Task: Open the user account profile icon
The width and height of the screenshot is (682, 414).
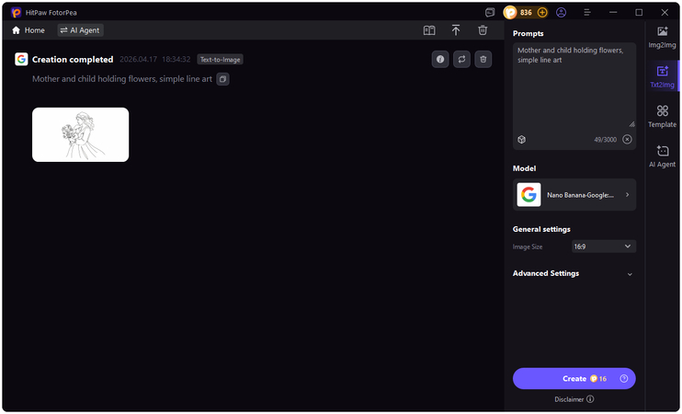Action: (561, 12)
